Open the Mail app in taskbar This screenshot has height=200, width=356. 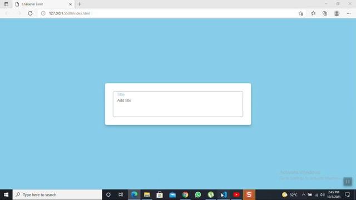(x=172, y=194)
